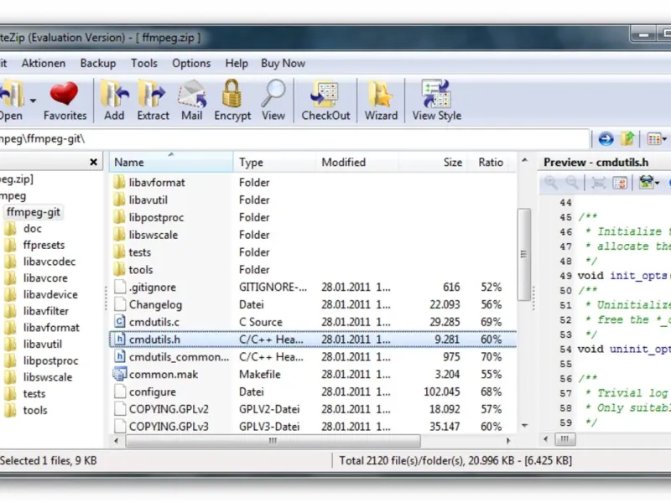Click the file list scroll down arrow
The height and width of the screenshot is (503, 671).
(524, 426)
